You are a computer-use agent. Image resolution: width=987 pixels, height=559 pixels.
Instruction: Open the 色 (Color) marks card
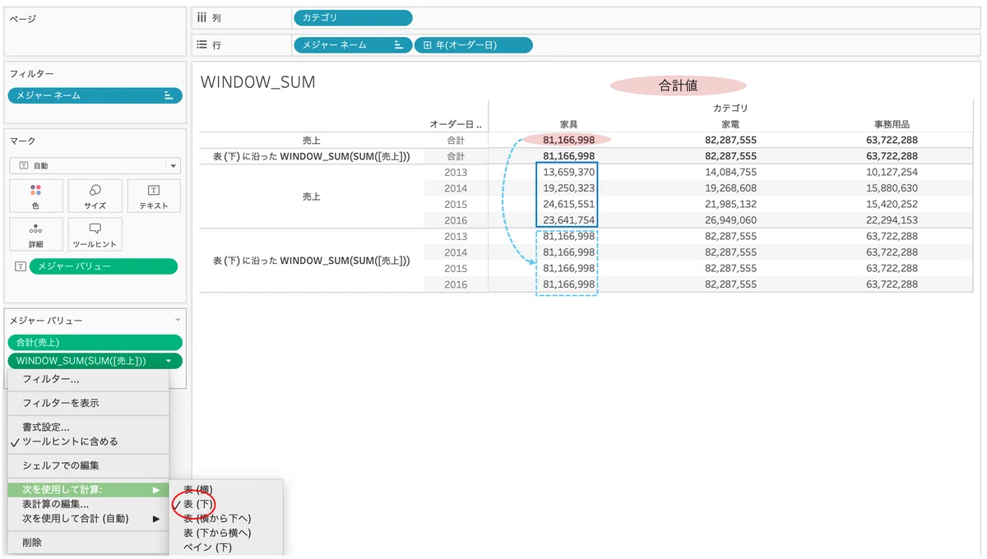(35, 196)
